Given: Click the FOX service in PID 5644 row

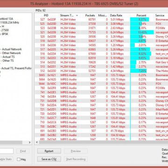Looking at the screenshot, I should pyautogui.click(x=159, y=84).
